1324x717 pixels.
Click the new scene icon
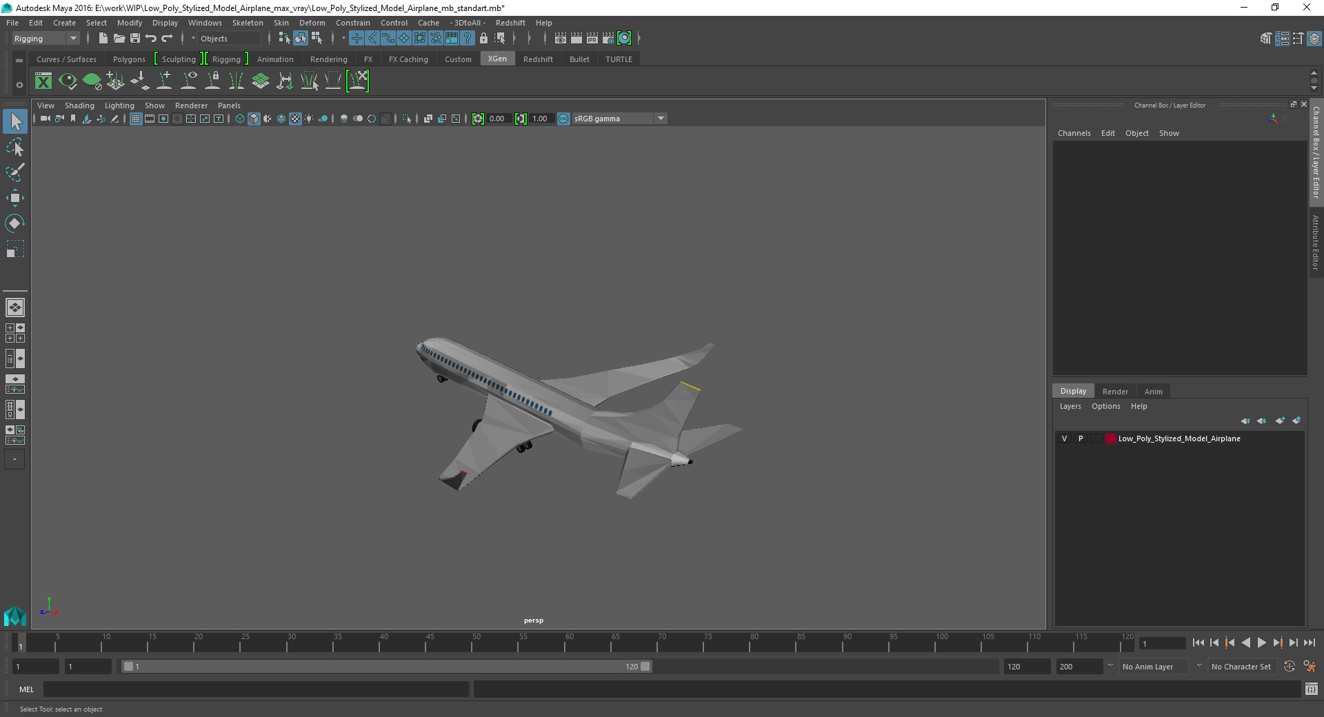tap(103, 39)
